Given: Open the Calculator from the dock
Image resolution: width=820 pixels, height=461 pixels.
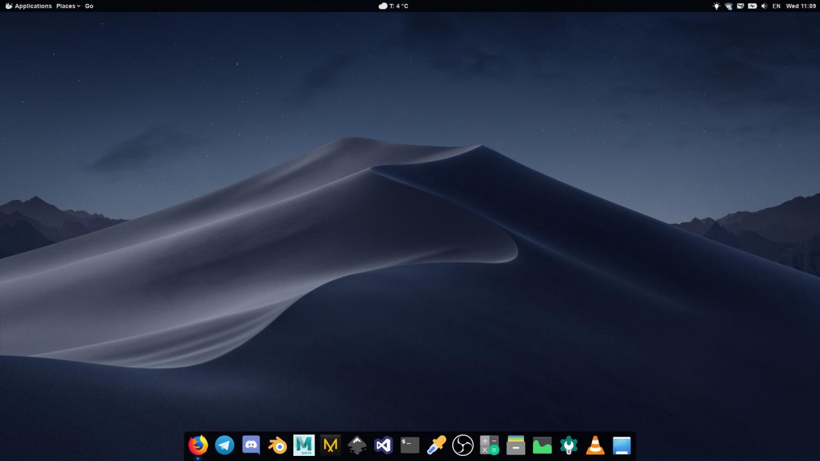Looking at the screenshot, I should 489,444.
